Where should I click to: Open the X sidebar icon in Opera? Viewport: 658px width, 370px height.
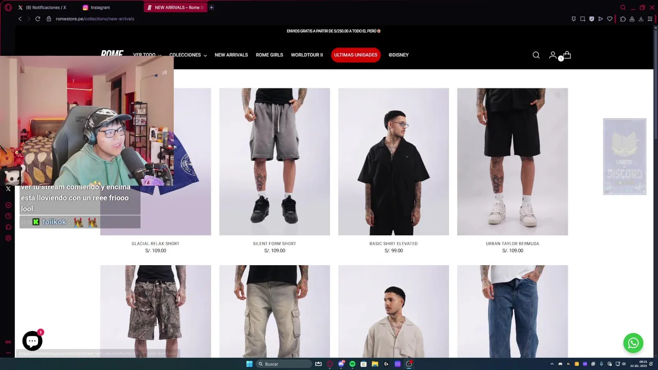8,189
